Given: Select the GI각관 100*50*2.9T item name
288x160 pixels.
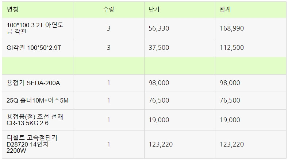Looking at the screenshot, I should [x=34, y=48].
